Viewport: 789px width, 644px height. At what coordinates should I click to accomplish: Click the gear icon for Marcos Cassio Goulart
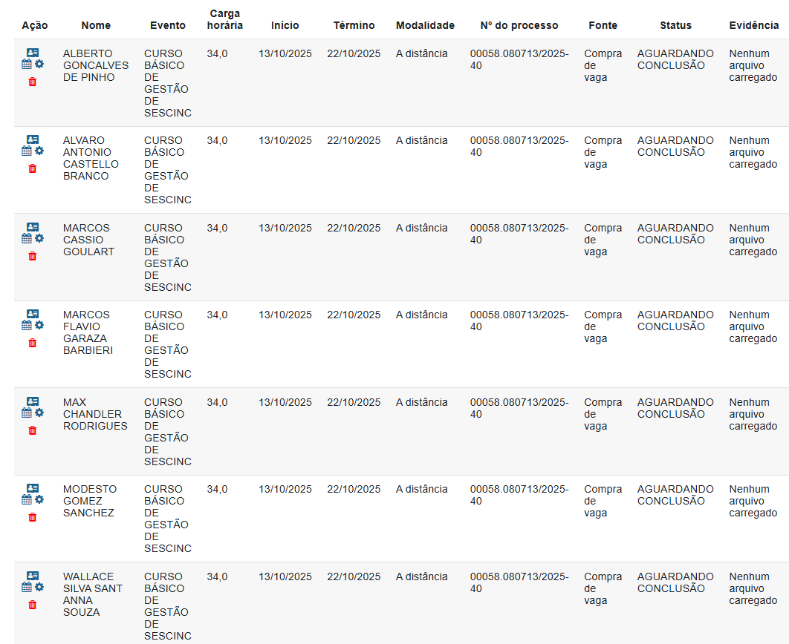click(x=39, y=238)
